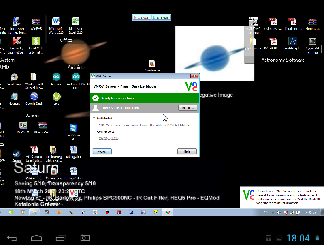The height and width of the screenshot is (245, 324).
Task: Launch the VNC Viewer desktop shortcut
Action: 73,195
